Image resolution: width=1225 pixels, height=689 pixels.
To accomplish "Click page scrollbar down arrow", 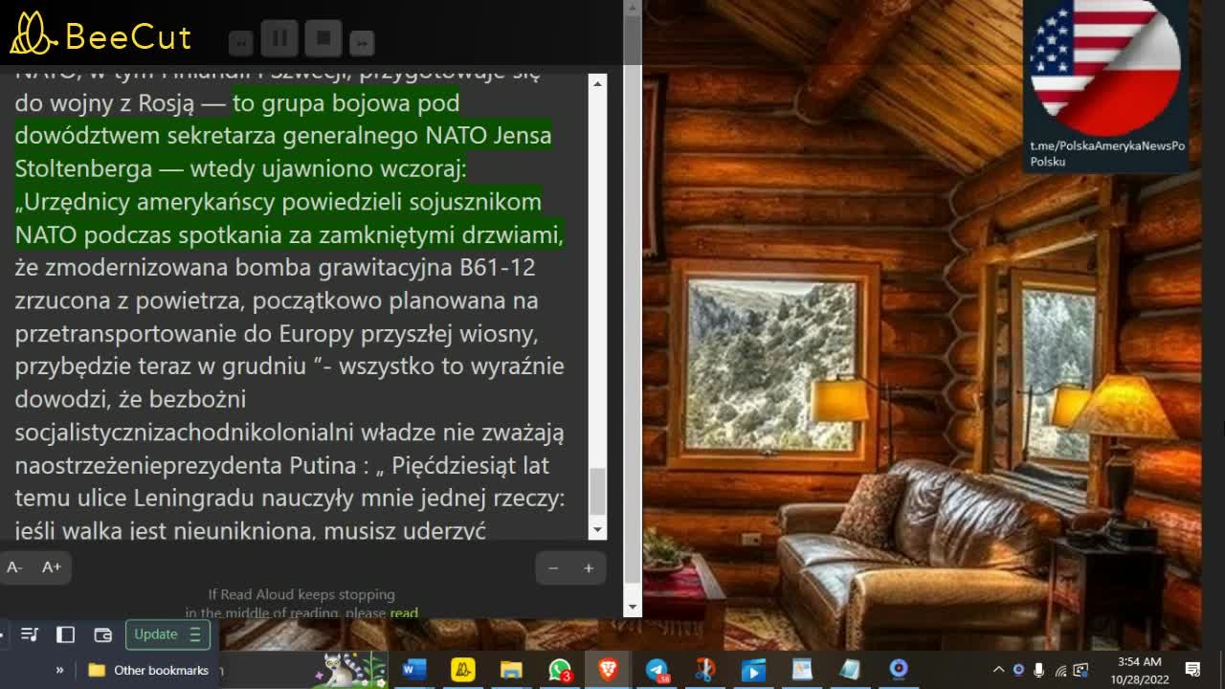I will (x=632, y=608).
